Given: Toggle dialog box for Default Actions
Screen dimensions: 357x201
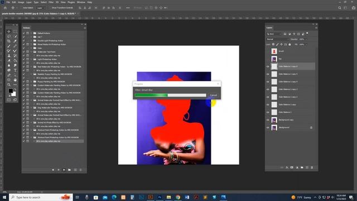Looking at the screenshot, I should click(27, 33).
